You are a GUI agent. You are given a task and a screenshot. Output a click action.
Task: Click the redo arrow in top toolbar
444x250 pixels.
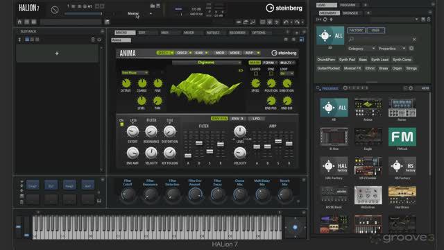point(296,22)
